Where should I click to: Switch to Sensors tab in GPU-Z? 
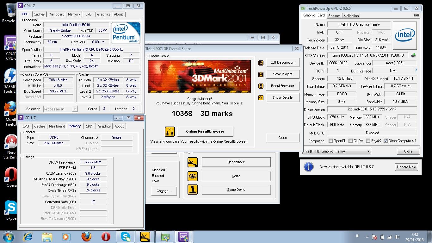(x=334, y=16)
